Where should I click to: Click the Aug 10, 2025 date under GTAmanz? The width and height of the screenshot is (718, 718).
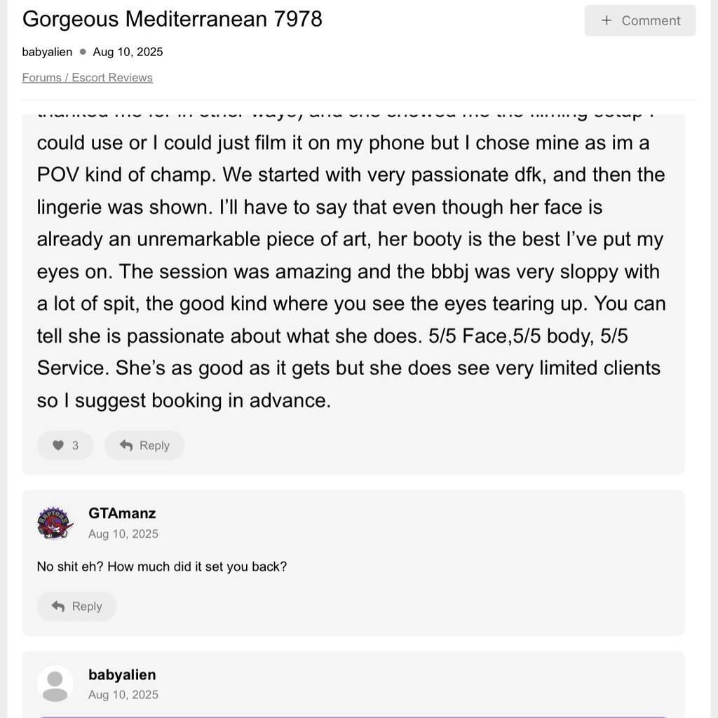(123, 534)
